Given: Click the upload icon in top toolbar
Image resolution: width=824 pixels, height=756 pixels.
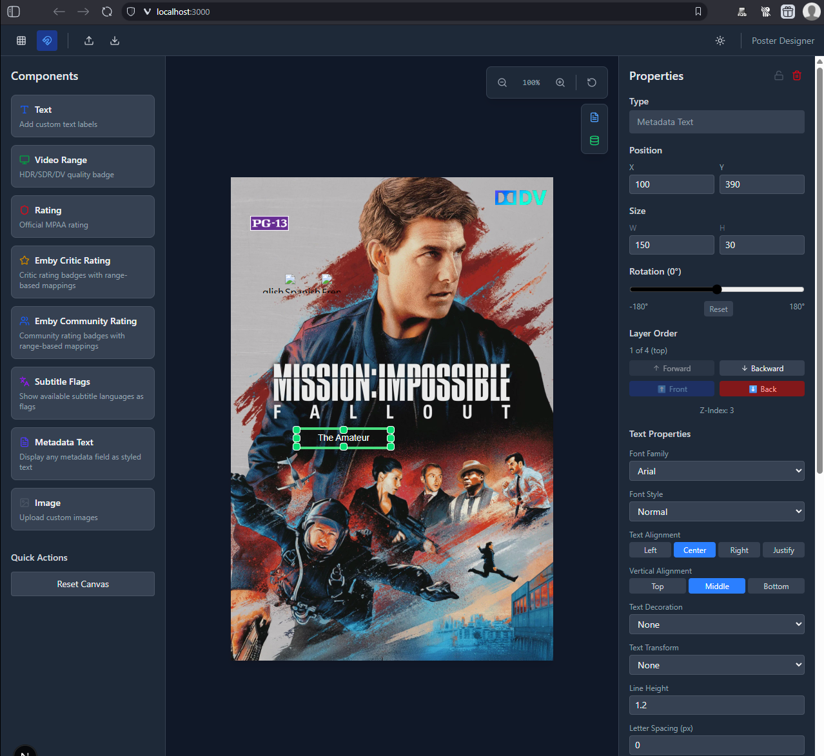Looking at the screenshot, I should 89,41.
